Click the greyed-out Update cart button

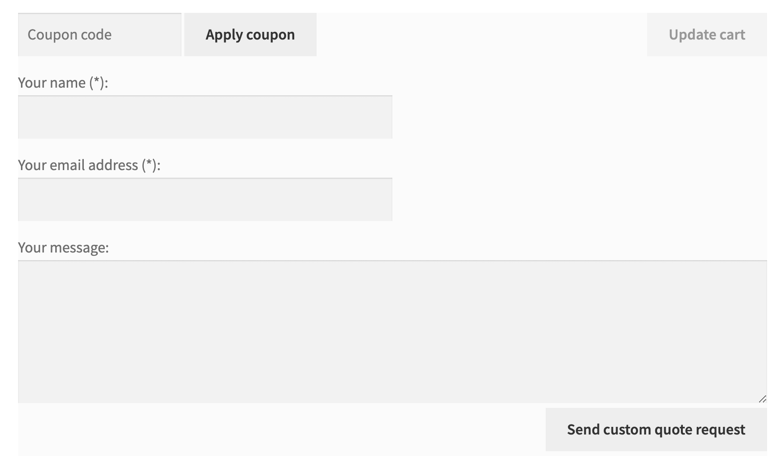707,34
